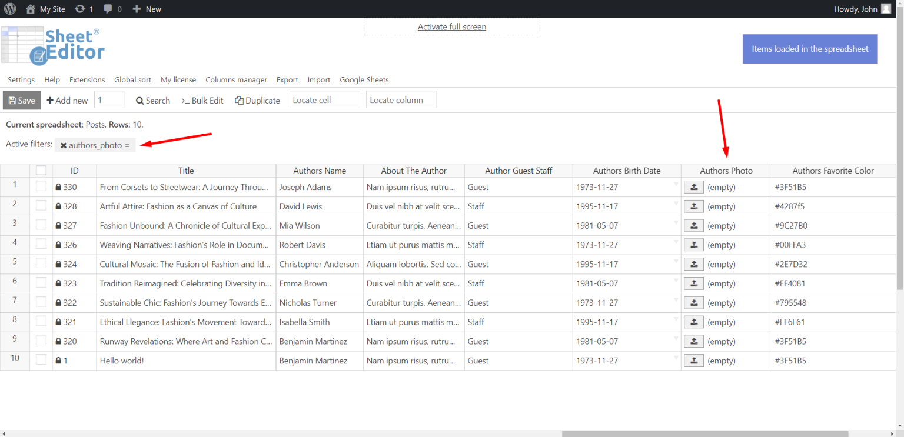
Task: Open the Settings menu
Action: click(x=21, y=79)
